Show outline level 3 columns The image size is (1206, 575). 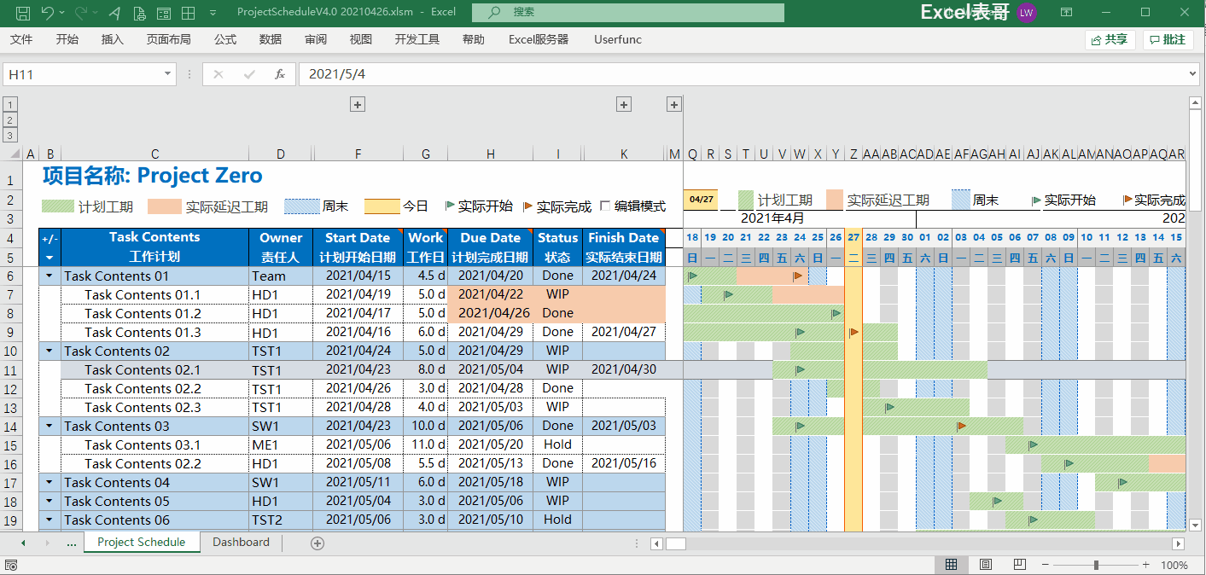(10, 135)
